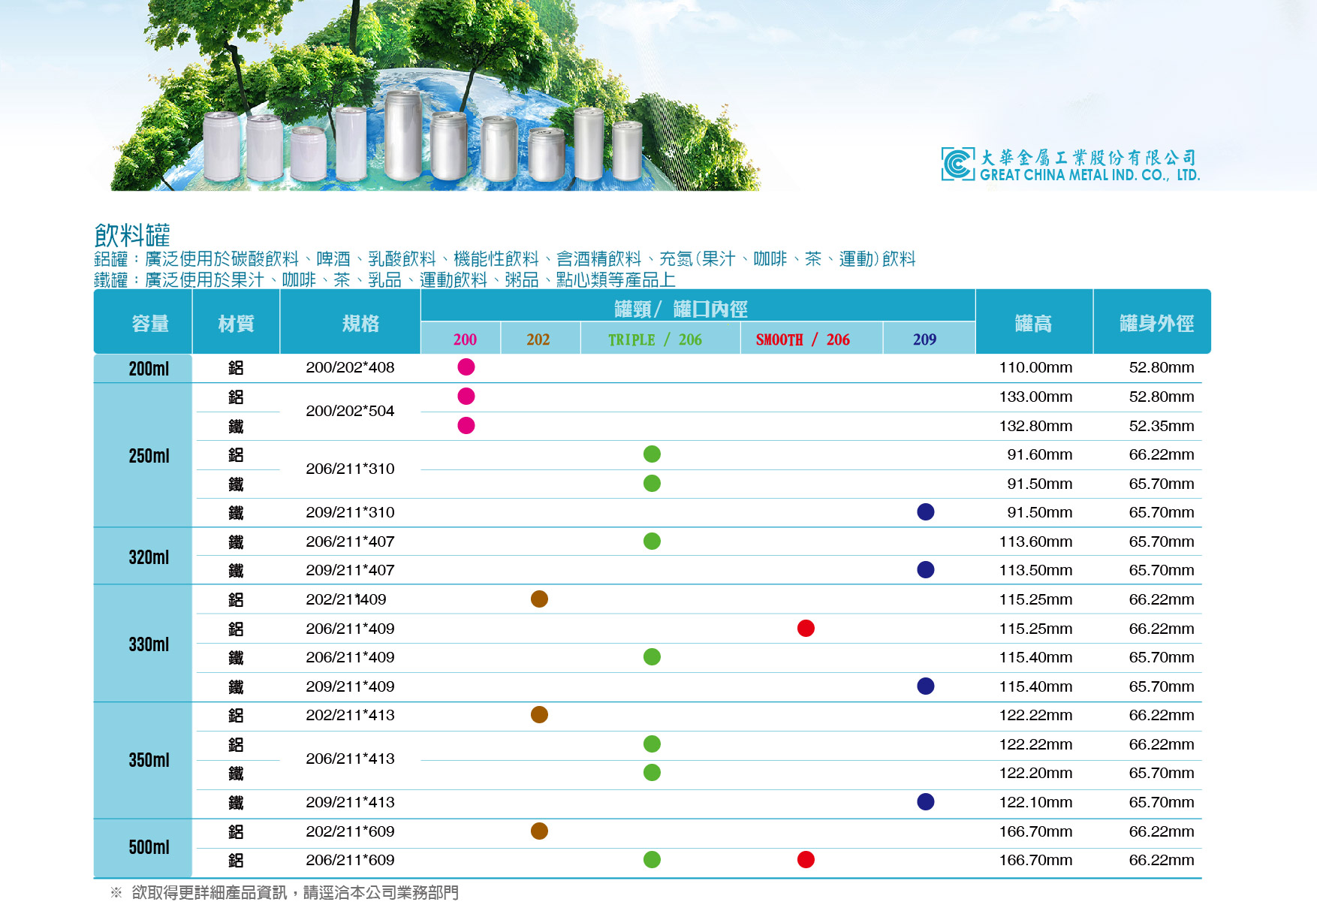Screen dimensions: 1317x902
Task: Select the 209 column header
Action: 924,339
